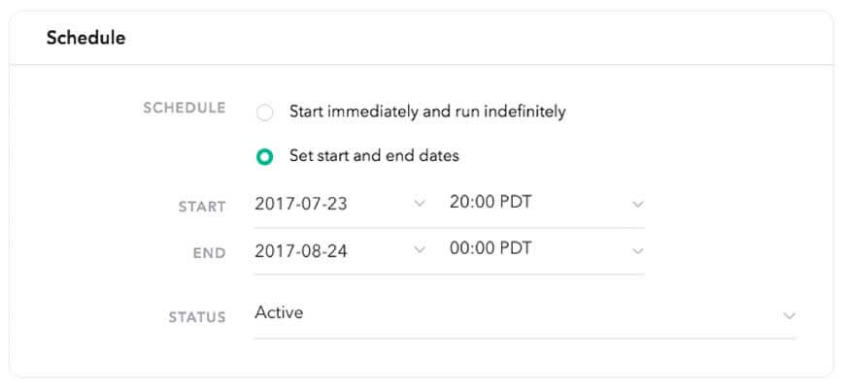
Task: Click the END field label
Action: 209,253
